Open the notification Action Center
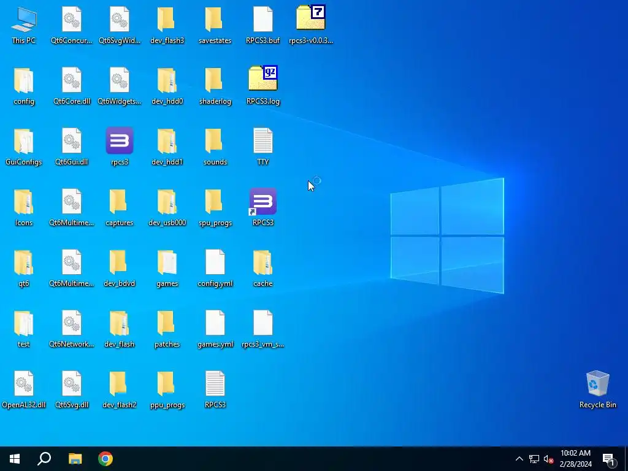The width and height of the screenshot is (628, 471). point(609,459)
